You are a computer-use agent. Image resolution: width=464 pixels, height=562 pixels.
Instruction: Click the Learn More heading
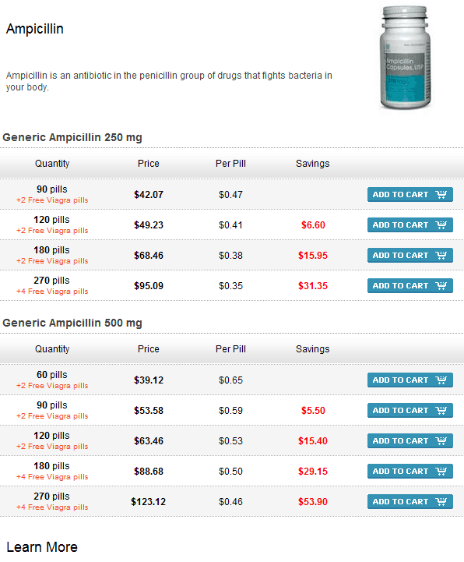(42, 547)
